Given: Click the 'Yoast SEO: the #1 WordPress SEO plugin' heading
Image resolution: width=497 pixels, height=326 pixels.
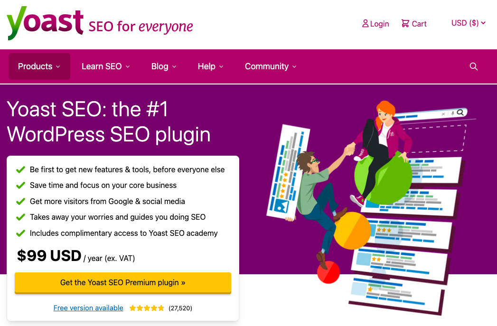Looking at the screenshot, I should 108,122.
